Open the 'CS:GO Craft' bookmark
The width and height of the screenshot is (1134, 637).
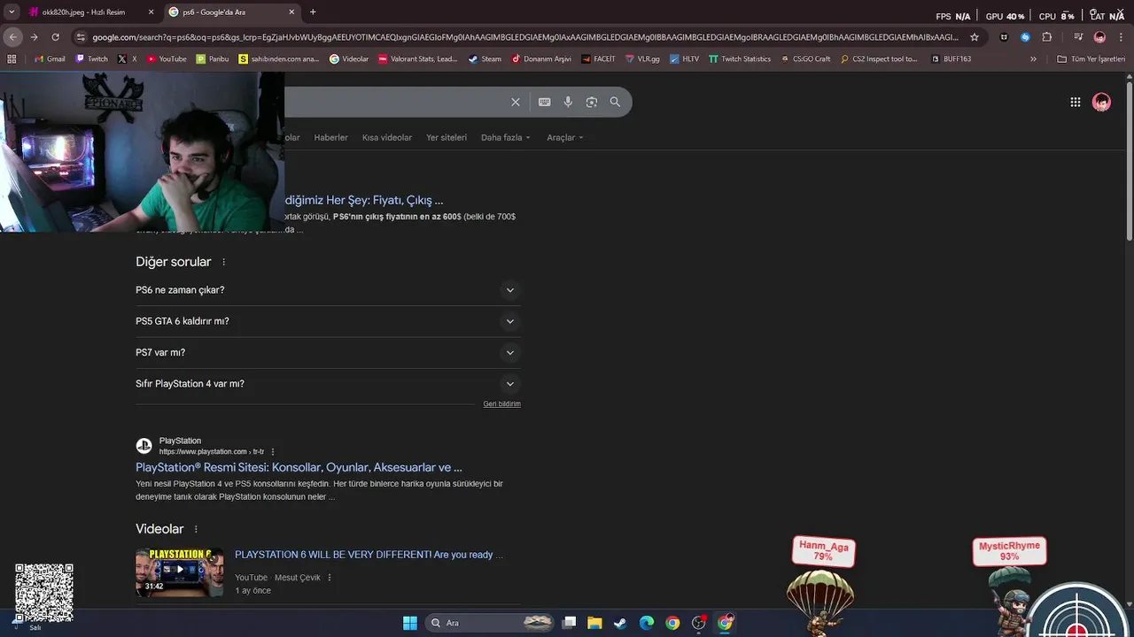click(x=805, y=59)
